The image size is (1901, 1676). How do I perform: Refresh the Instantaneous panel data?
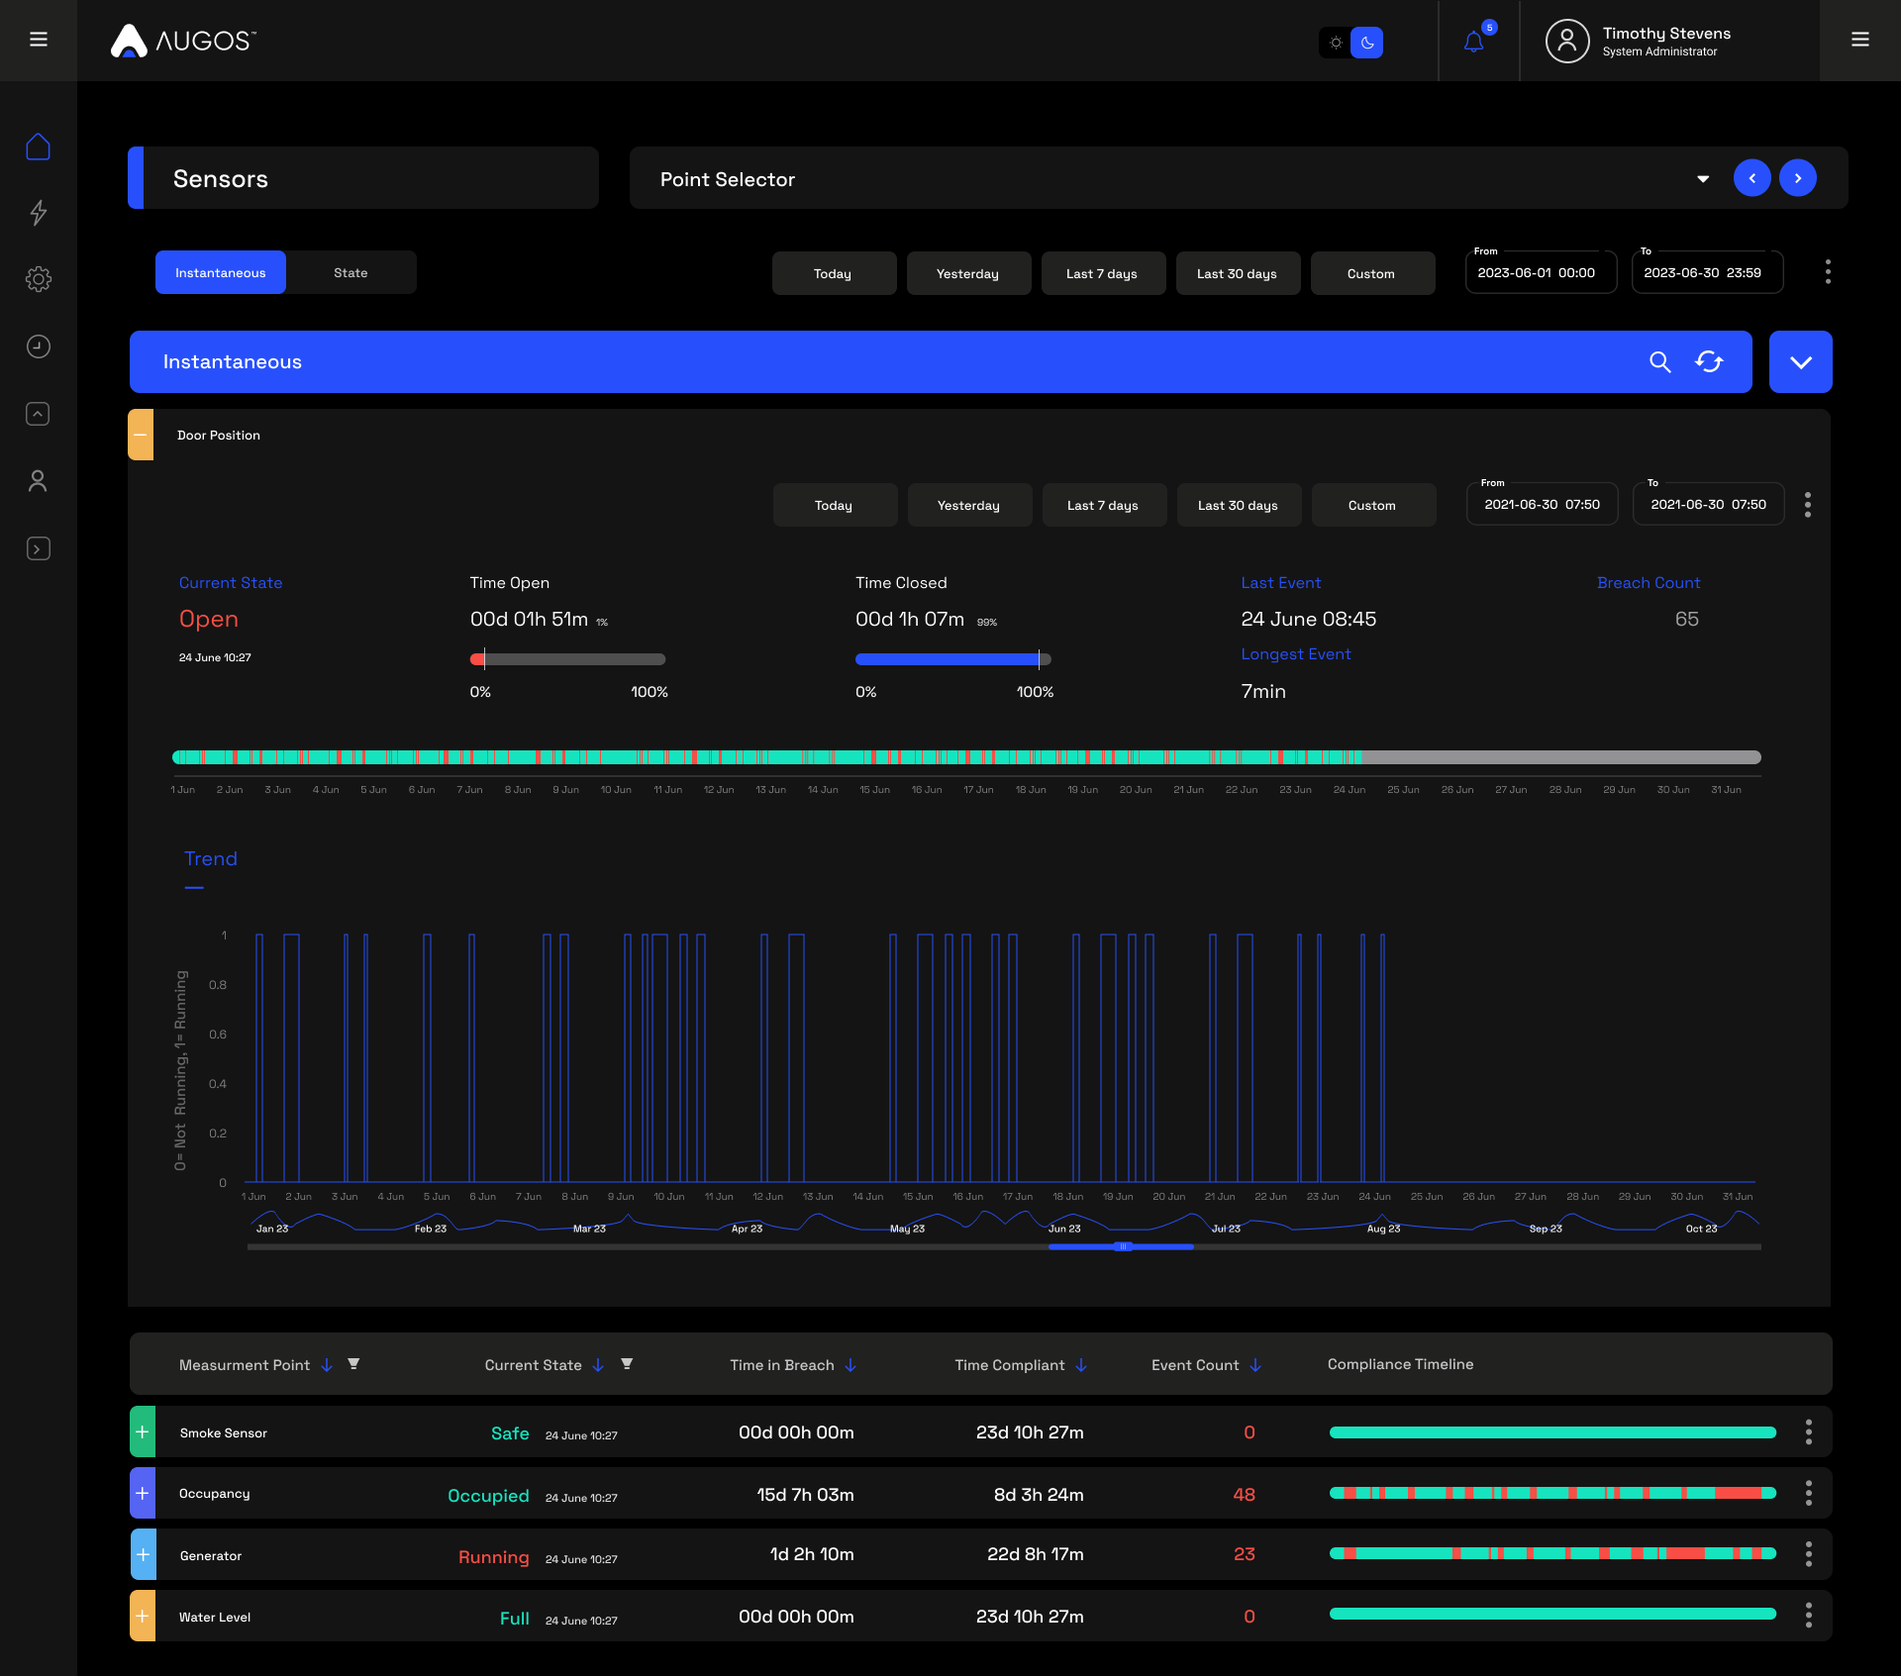pyautogui.click(x=1709, y=362)
